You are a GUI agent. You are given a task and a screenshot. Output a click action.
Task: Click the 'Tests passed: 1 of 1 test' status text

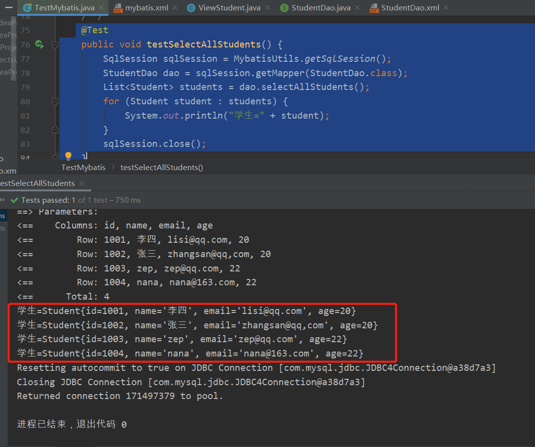click(x=81, y=200)
